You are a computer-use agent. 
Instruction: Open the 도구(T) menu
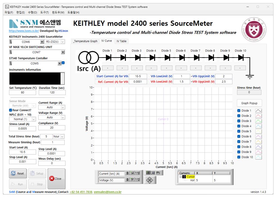tap(44, 12)
